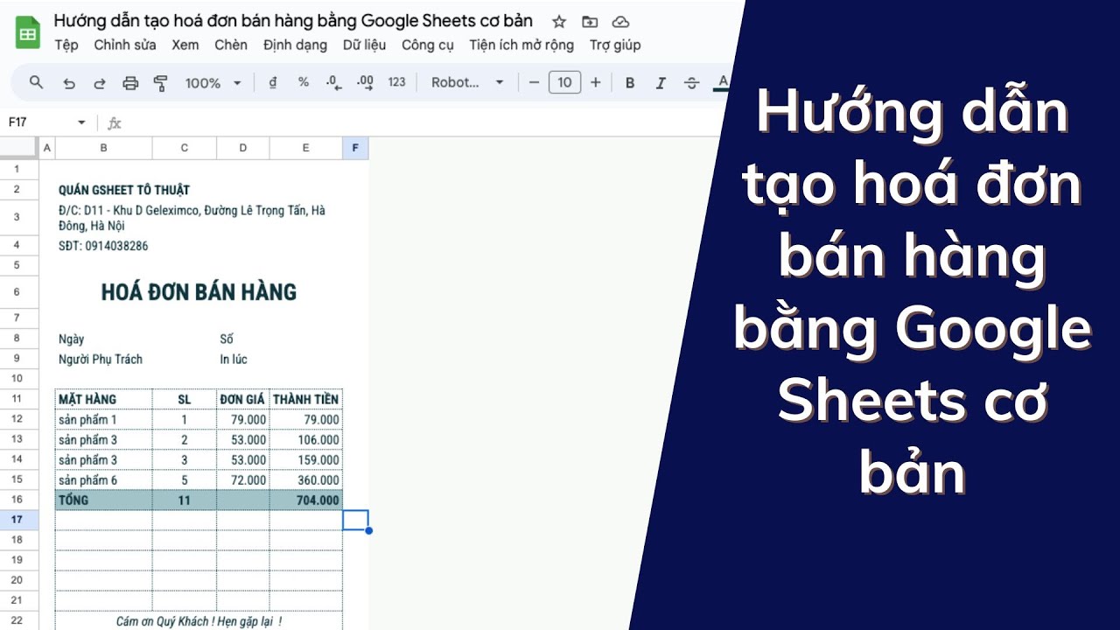Select column F header
The width and height of the screenshot is (1120, 630).
(355, 148)
